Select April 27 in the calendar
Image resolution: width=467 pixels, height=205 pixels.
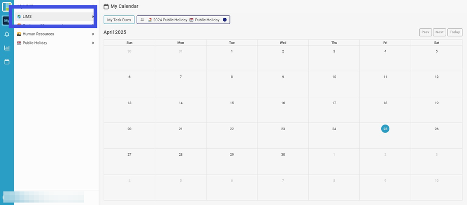[x=129, y=161]
